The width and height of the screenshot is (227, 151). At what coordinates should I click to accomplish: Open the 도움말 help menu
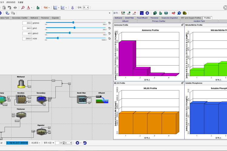20,2
